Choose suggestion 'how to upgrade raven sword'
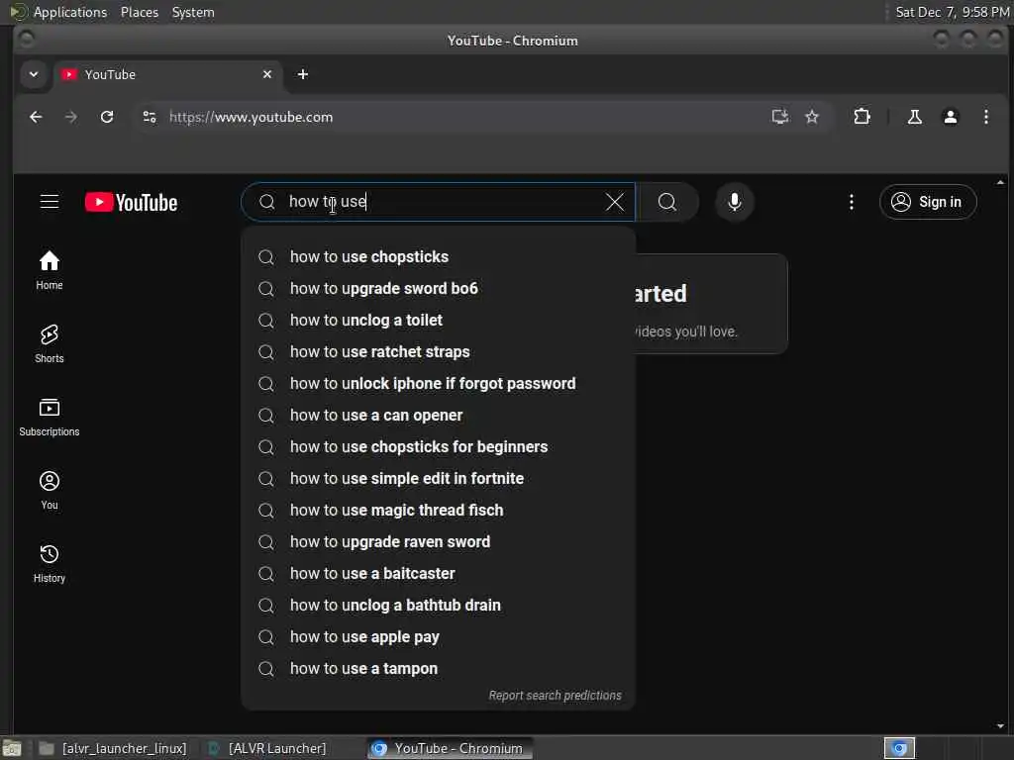 click(x=438, y=541)
